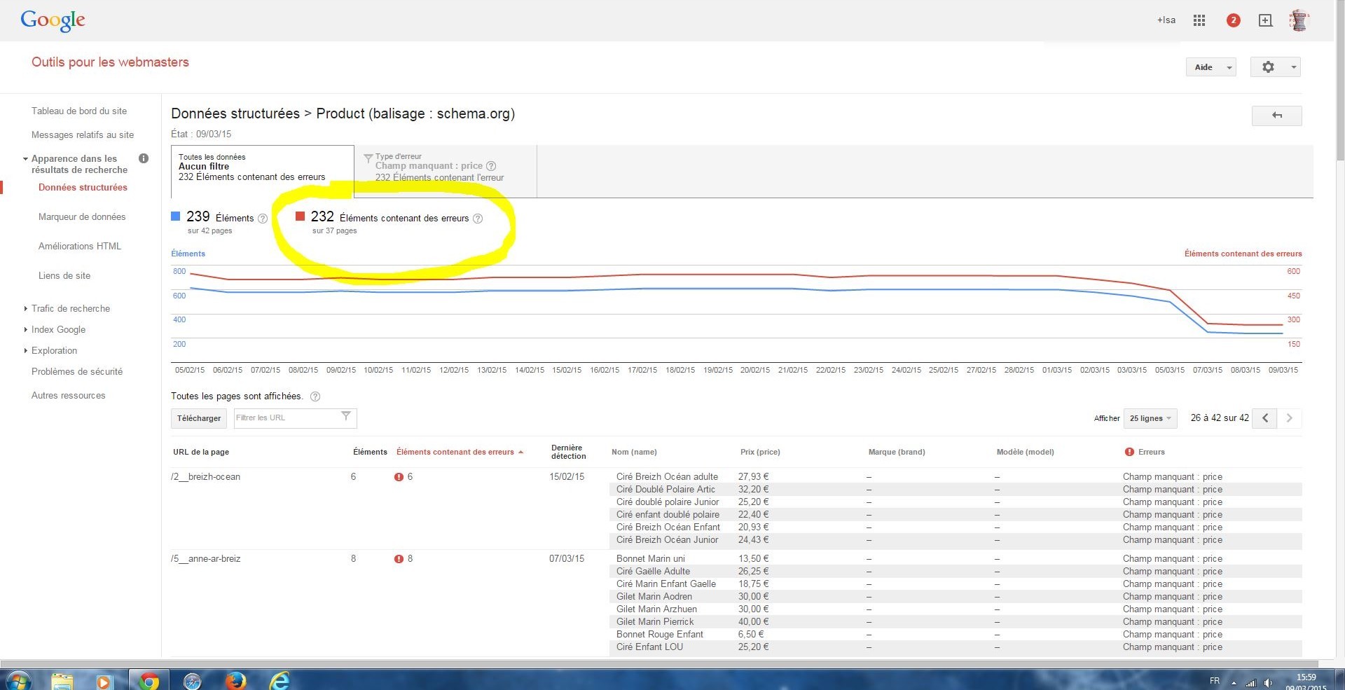Image resolution: width=1345 pixels, height=690 pixels.
Task: Open the /5__anne-ar-breiz page URL
Action: pyautogui.click(x=206, y=559)
